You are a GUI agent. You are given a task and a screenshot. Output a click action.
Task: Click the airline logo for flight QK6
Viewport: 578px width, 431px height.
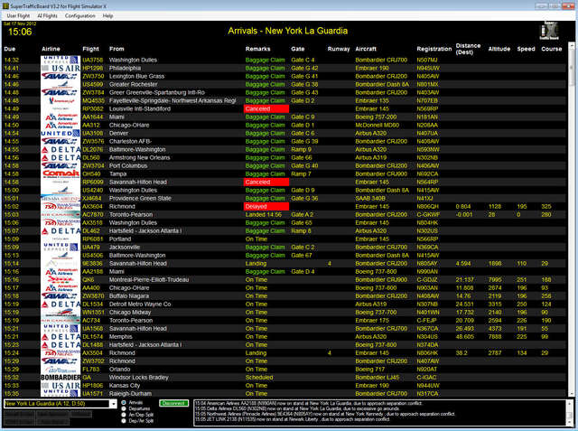61,279
